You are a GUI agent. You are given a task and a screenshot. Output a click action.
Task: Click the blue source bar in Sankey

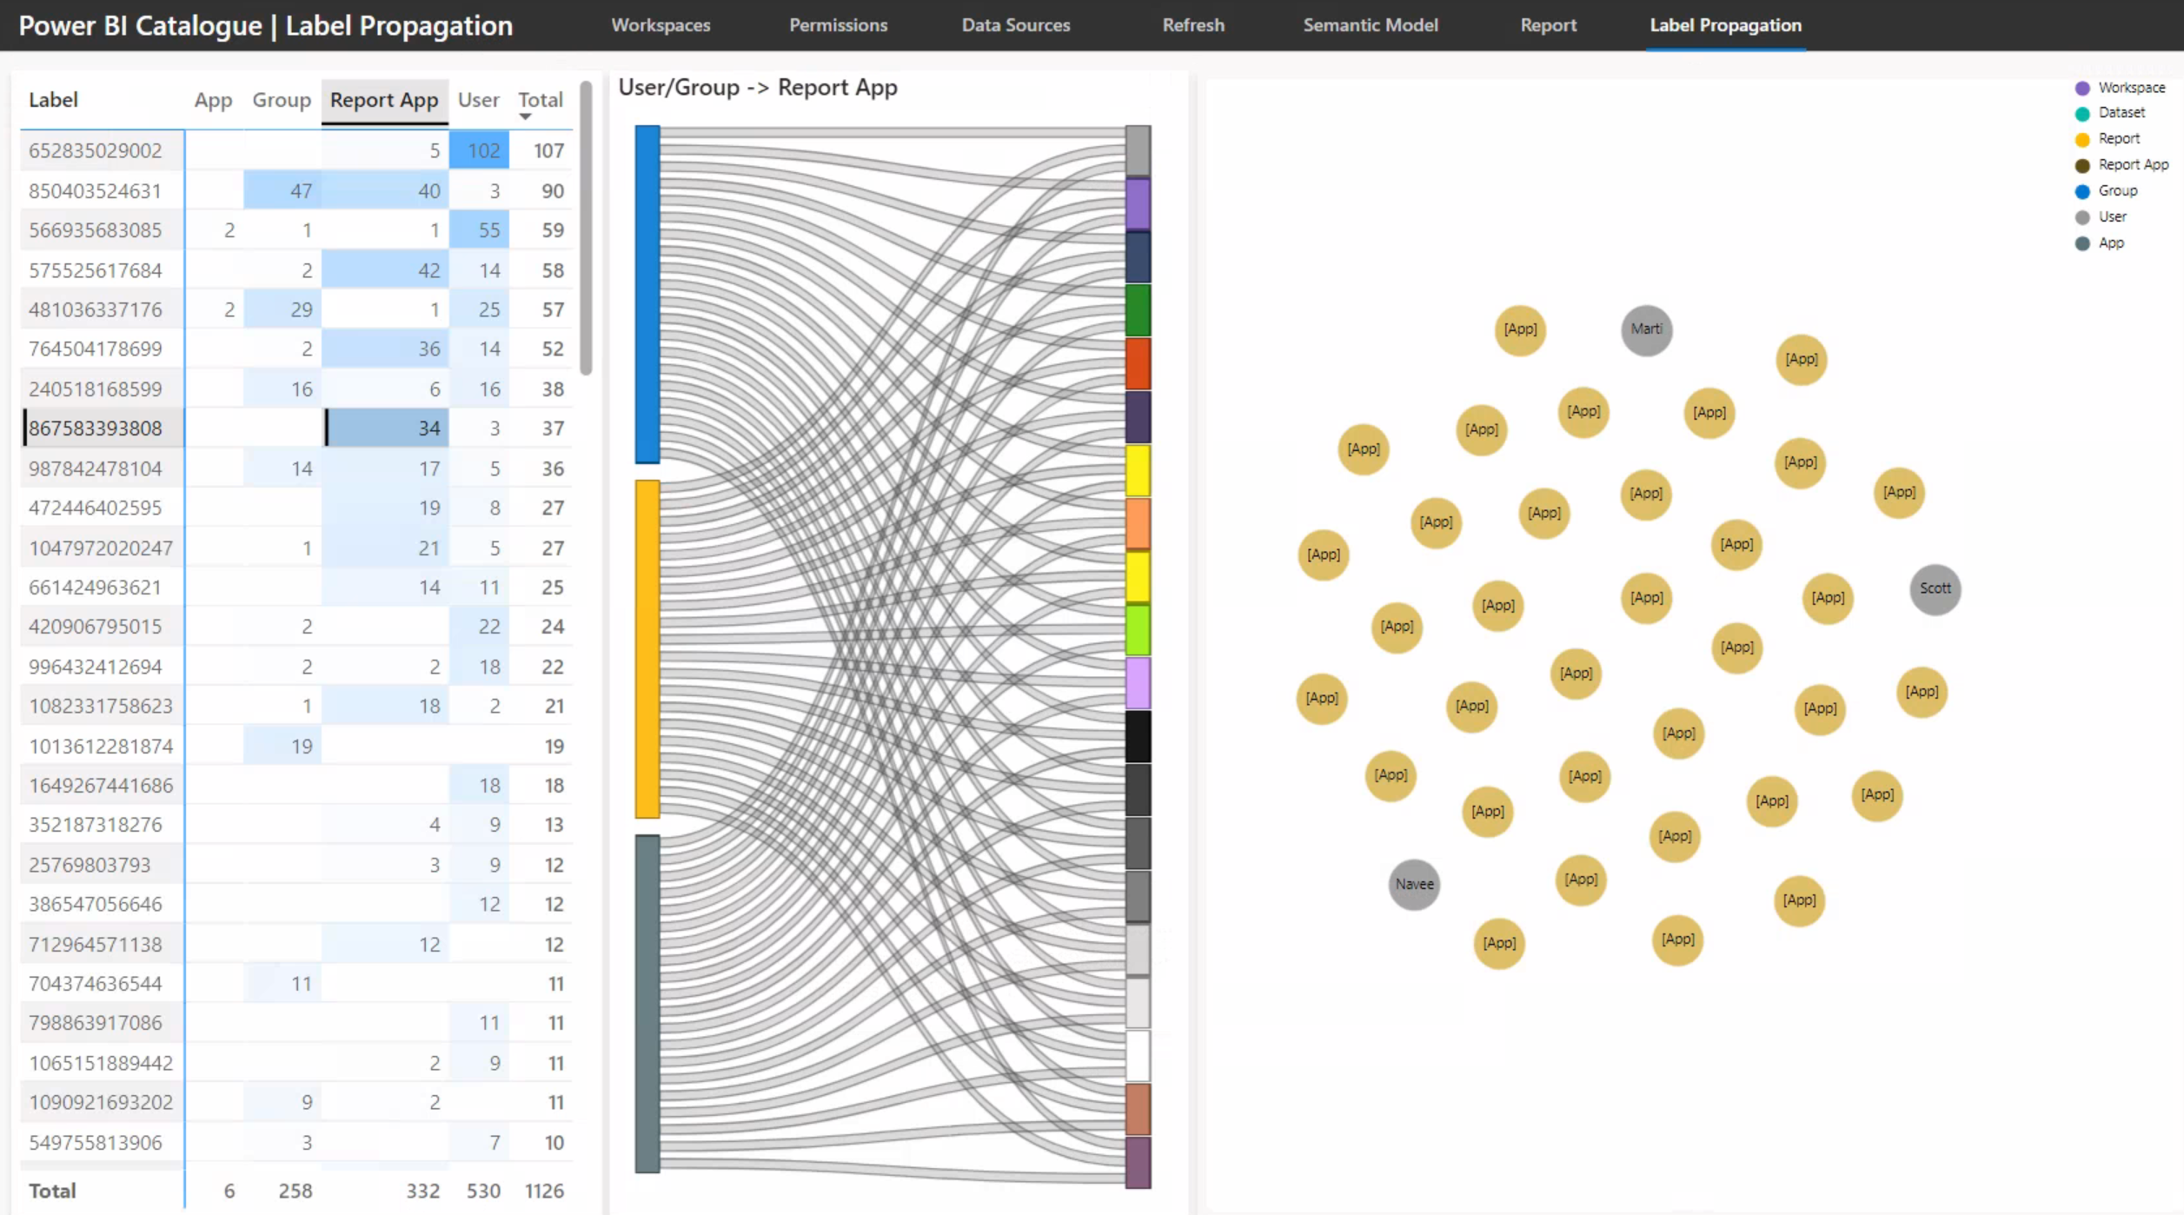coord(647,294)
